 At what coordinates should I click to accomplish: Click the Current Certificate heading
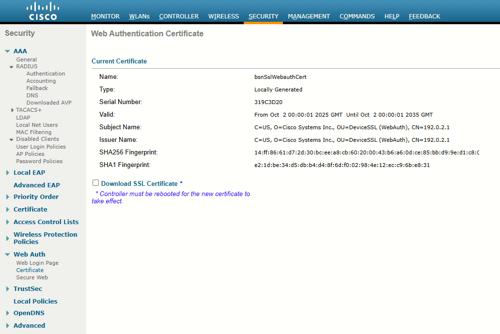click(119, 61)
